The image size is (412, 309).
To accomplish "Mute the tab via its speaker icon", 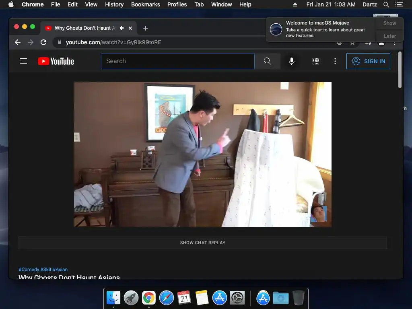I will click(x=122, y=28).
